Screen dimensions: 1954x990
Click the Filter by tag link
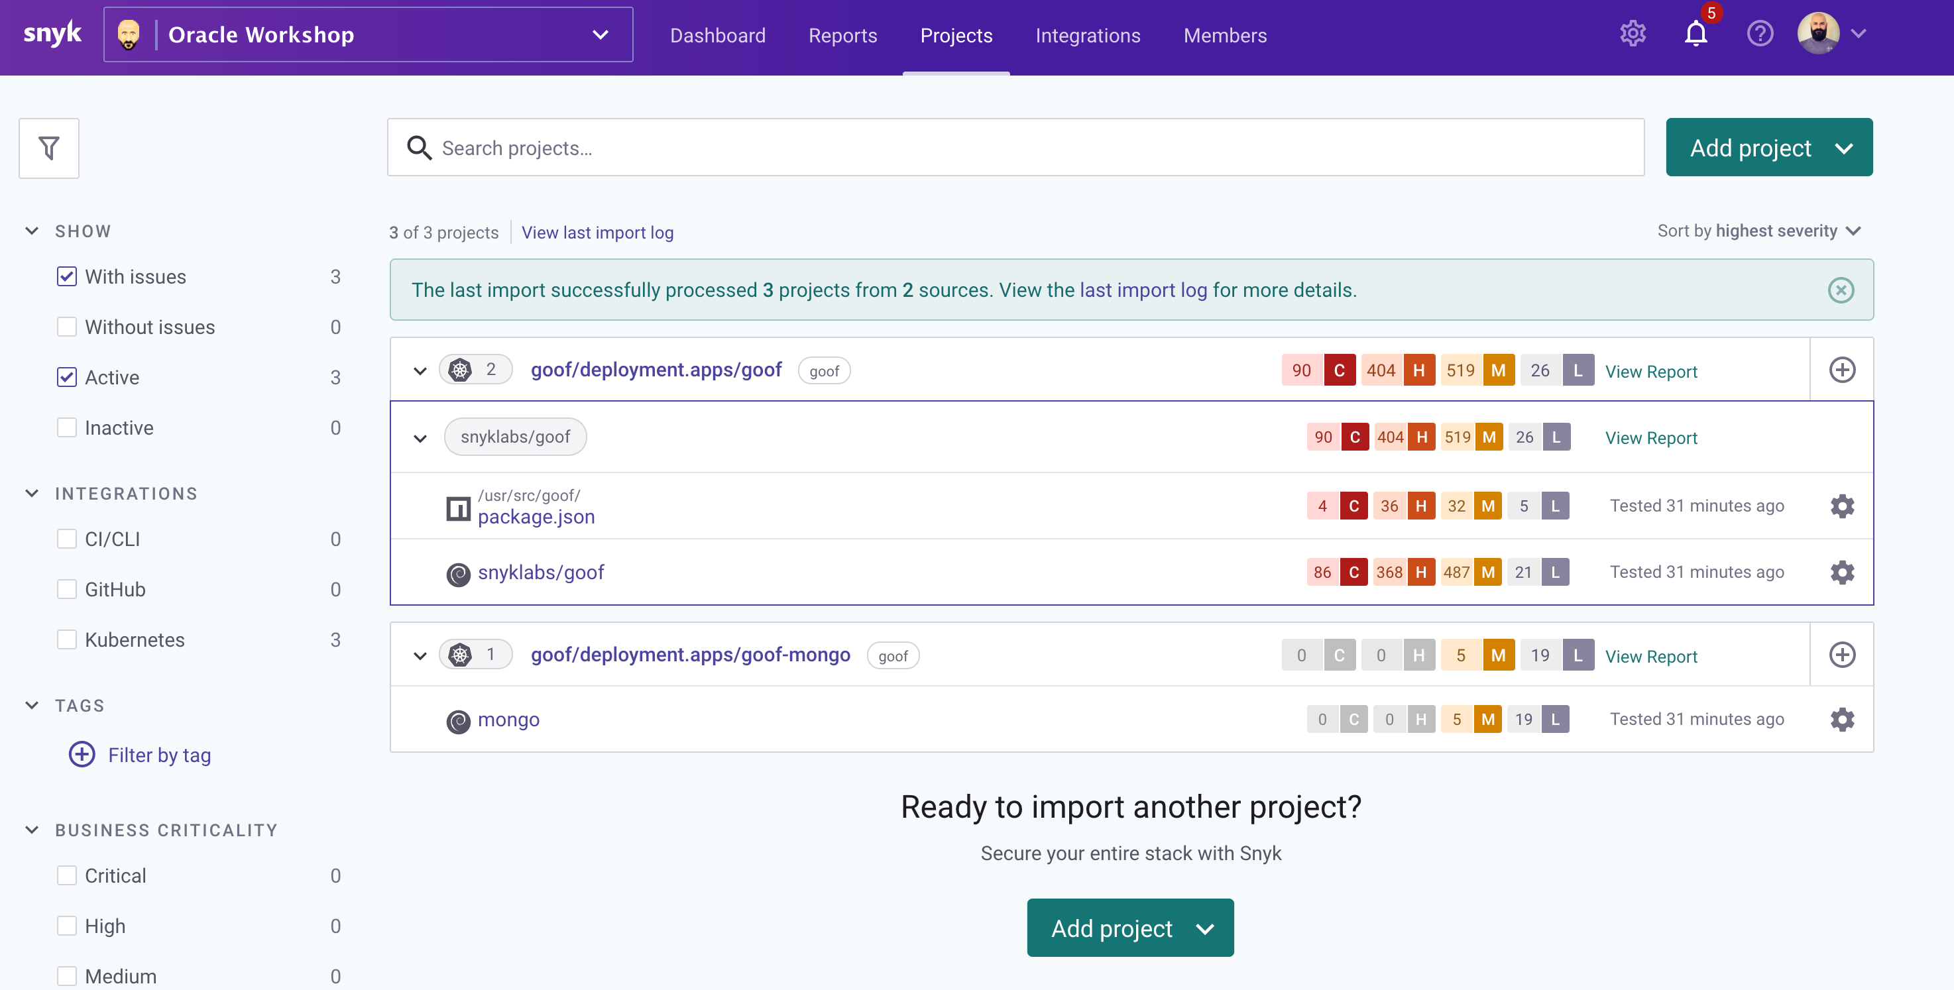[x=159, y=755]
